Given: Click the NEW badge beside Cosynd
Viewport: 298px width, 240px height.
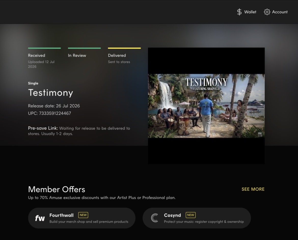Looking at the screenshot, I should tap(191, 215).
